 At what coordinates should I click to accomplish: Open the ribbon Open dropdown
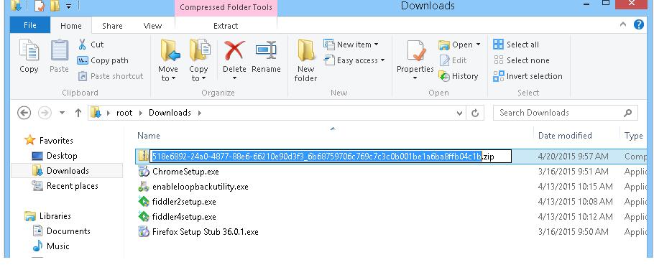pyautogui.click(x=460, y=45)
